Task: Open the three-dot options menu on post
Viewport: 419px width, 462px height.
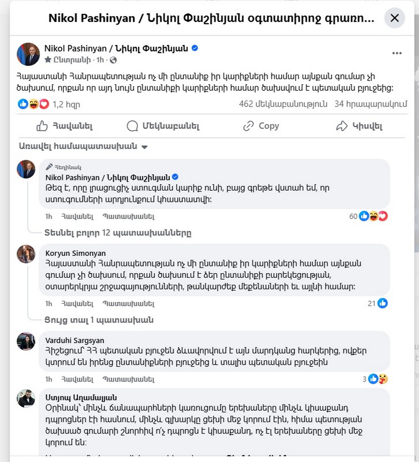Action: (x=397, y=54)
